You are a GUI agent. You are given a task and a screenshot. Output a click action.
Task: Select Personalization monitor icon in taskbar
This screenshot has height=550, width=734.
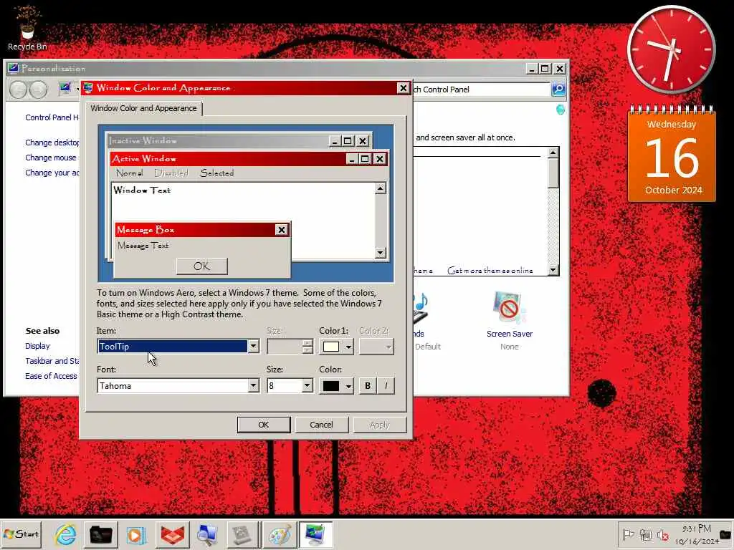(x=315, y=534)
